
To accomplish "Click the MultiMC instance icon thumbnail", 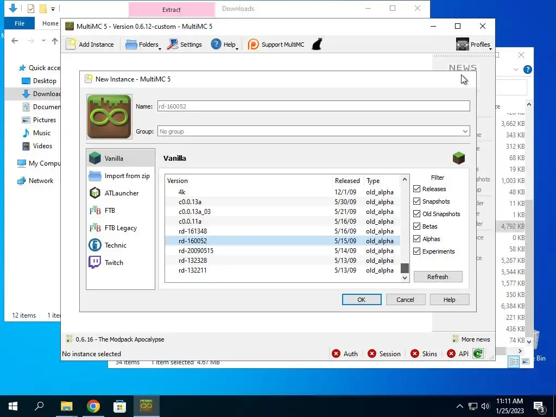I will 109,117.
